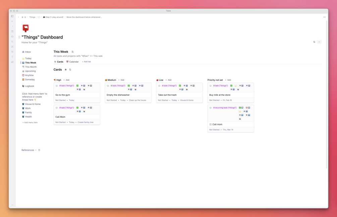This screenshot has width=337, height=217.
Task: Select This Month in the dashboard menu
Action: point(29,67)
